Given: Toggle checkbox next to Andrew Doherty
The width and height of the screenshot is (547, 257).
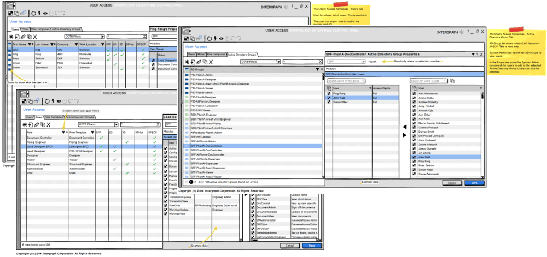Looking at the screenshot, I should tap(414, 102).
